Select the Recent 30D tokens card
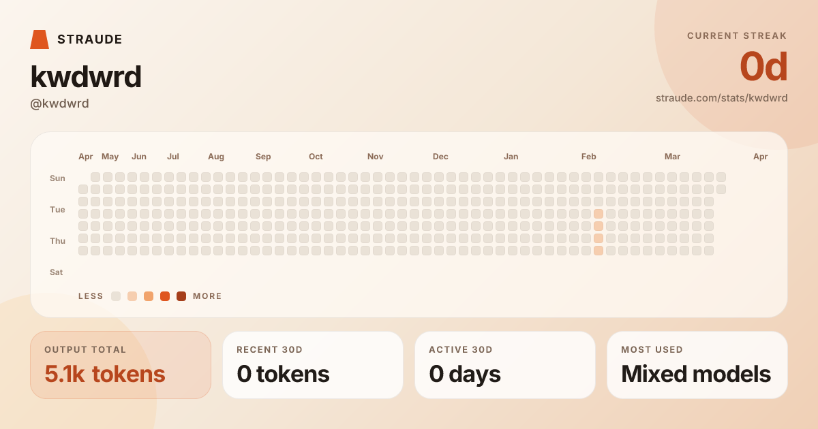This screenshot has height=429, width=818. 313,365
